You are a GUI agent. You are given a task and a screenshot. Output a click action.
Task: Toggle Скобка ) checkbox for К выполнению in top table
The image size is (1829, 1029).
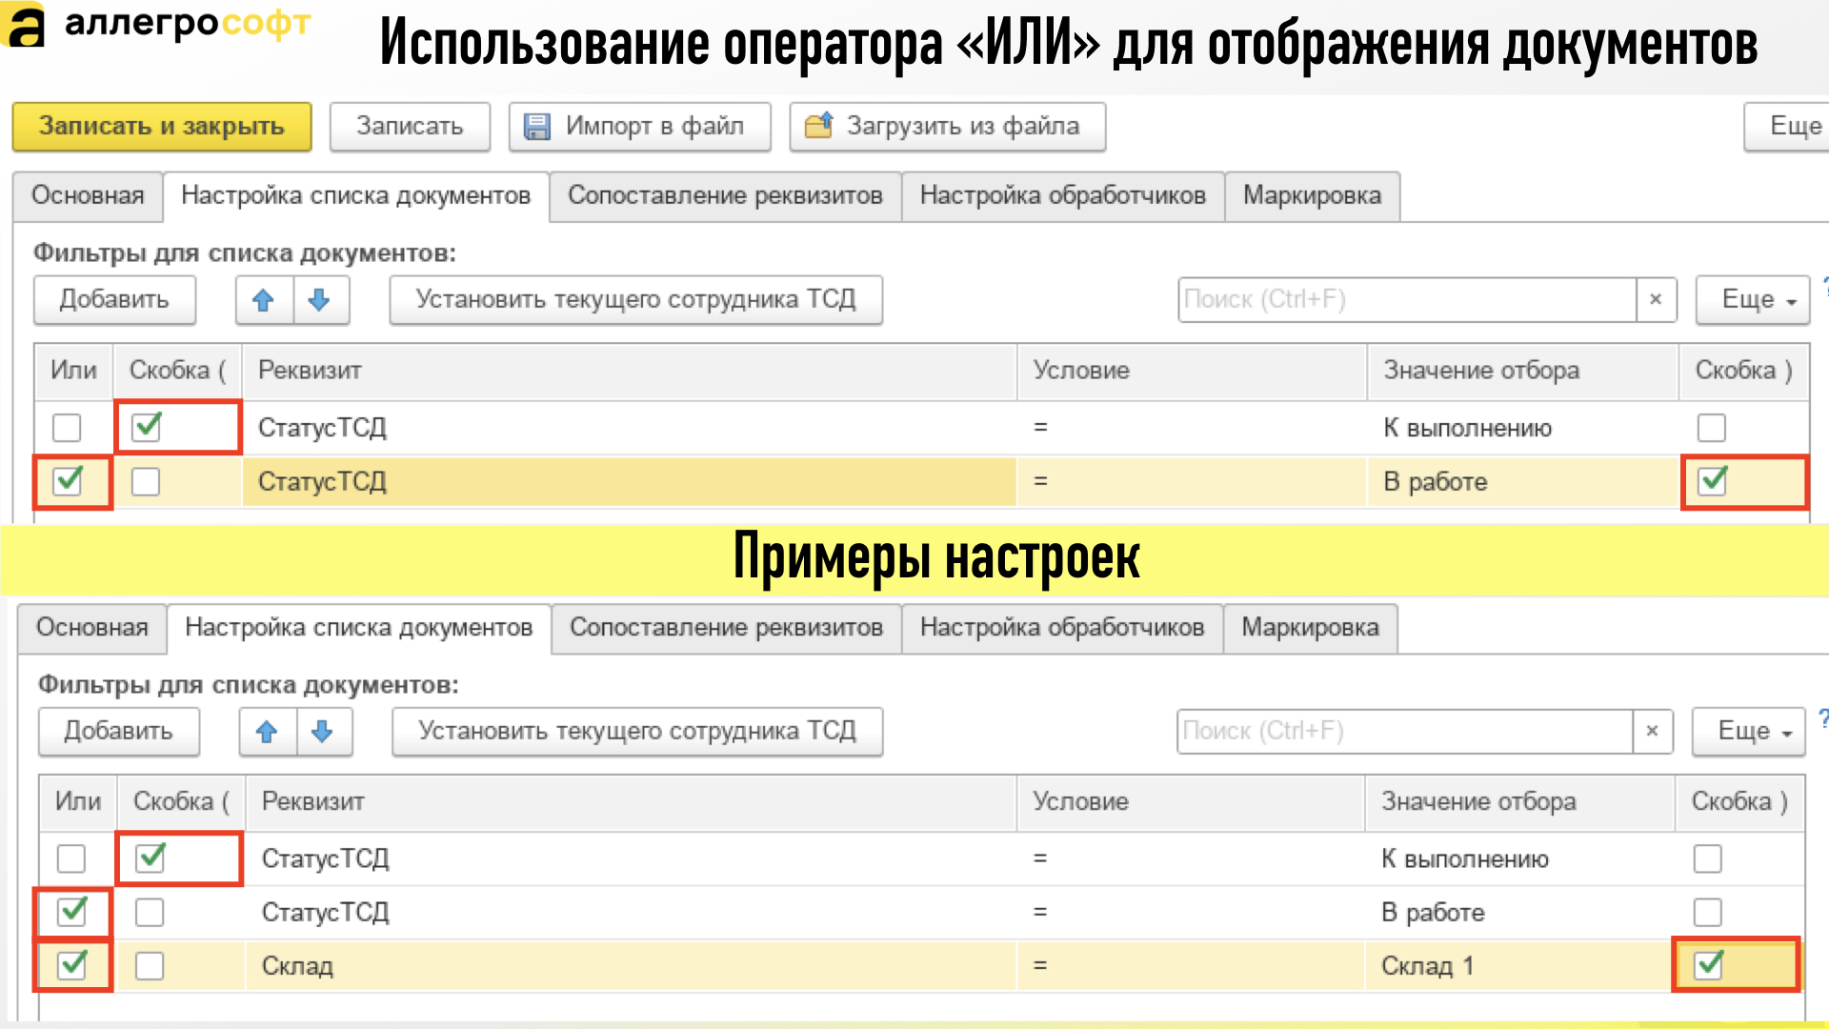tap(1712, 428)
